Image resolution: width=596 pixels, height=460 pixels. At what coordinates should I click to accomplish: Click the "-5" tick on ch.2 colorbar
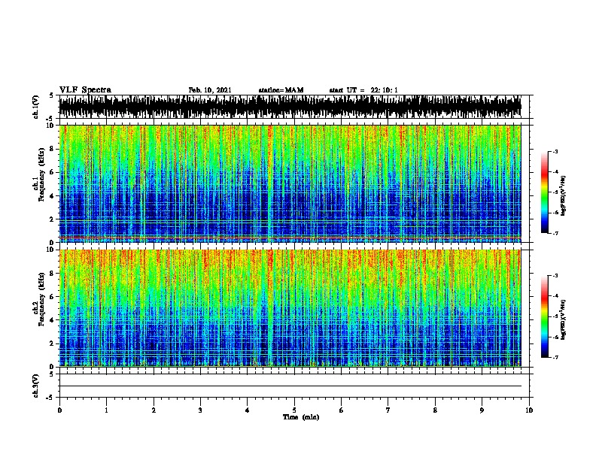(555, 316)
